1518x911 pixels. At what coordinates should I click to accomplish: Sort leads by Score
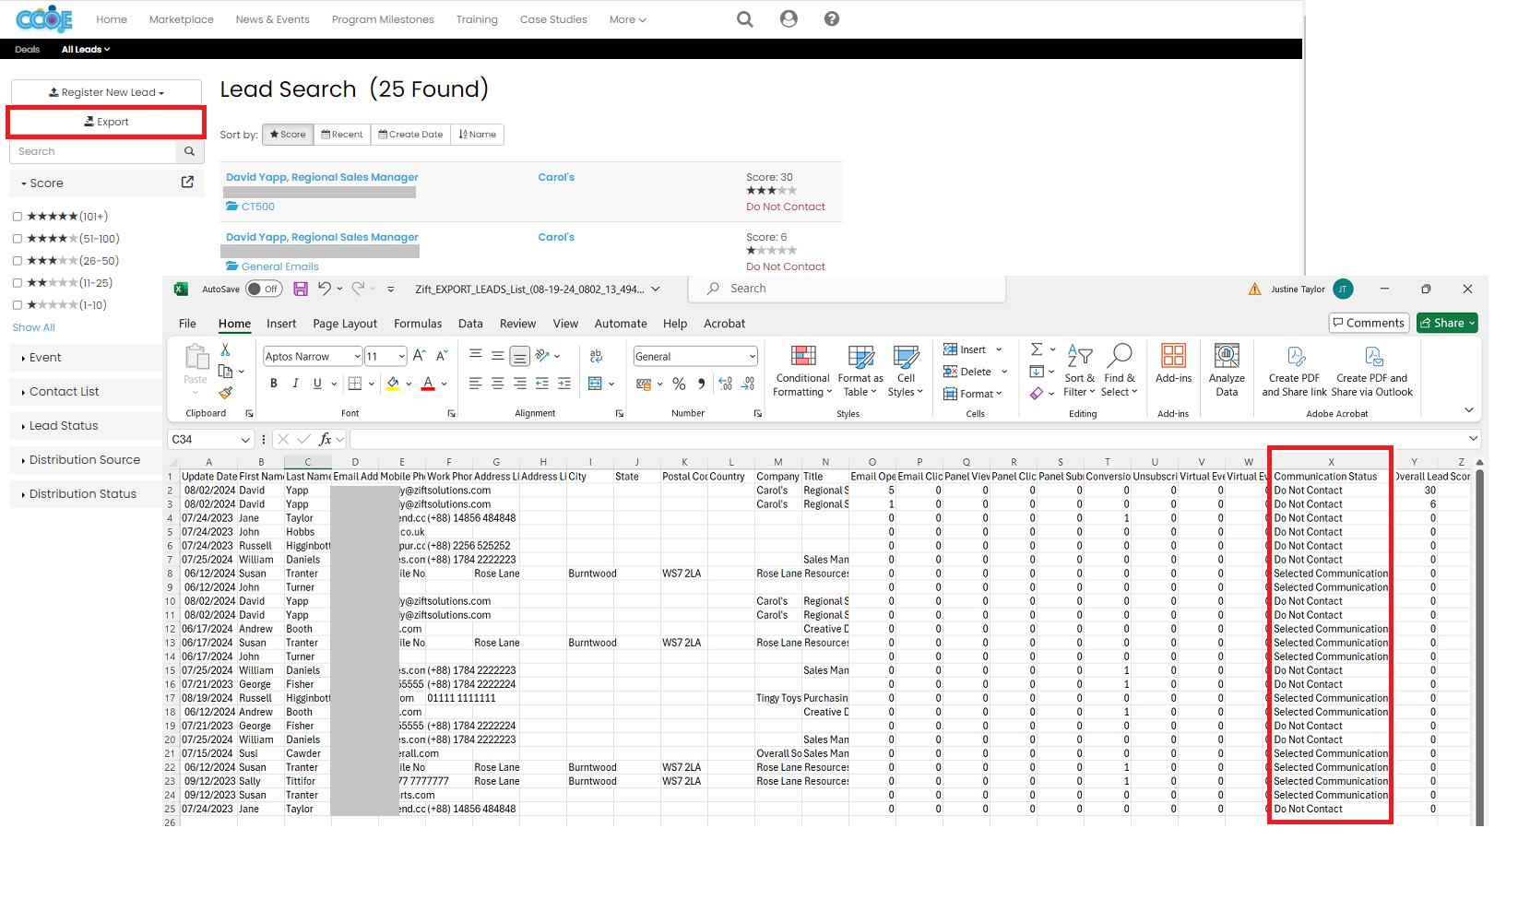tap(288, 135)
